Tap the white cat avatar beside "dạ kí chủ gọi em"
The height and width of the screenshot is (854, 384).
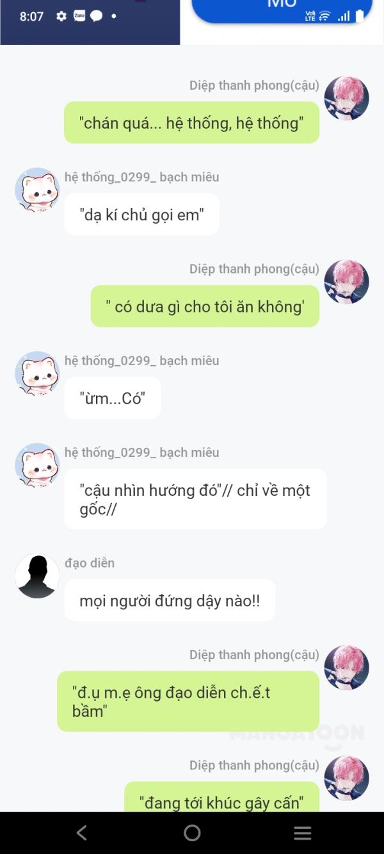point(37,190)
